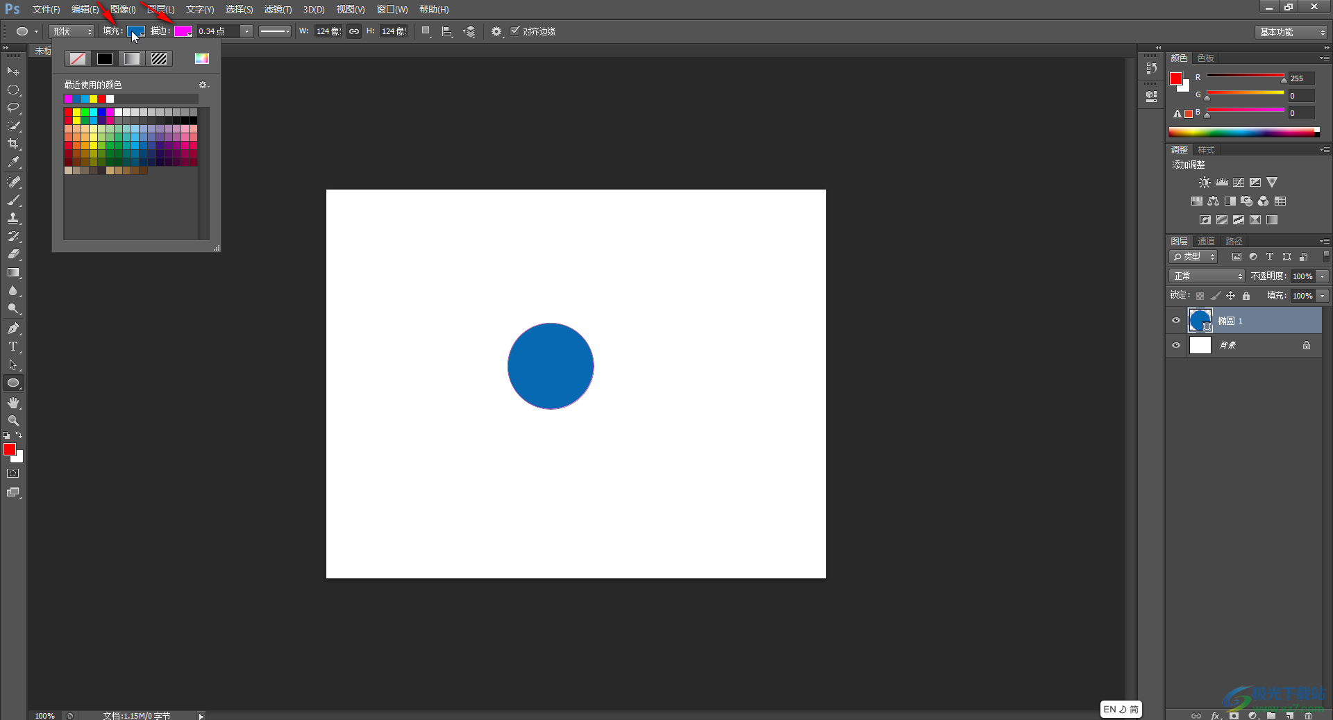Screen dimensions: 1333x720
Task: Select the Lasso tool
Action: tap(13, 108)
